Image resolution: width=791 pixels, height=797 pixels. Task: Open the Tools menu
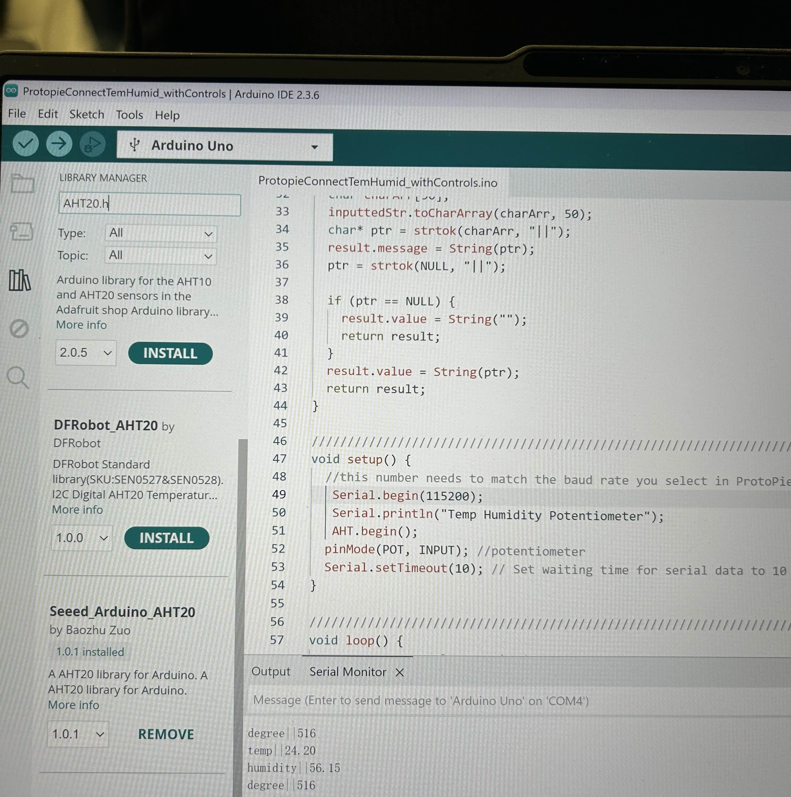pyautogui.click(x=129, y=115)
